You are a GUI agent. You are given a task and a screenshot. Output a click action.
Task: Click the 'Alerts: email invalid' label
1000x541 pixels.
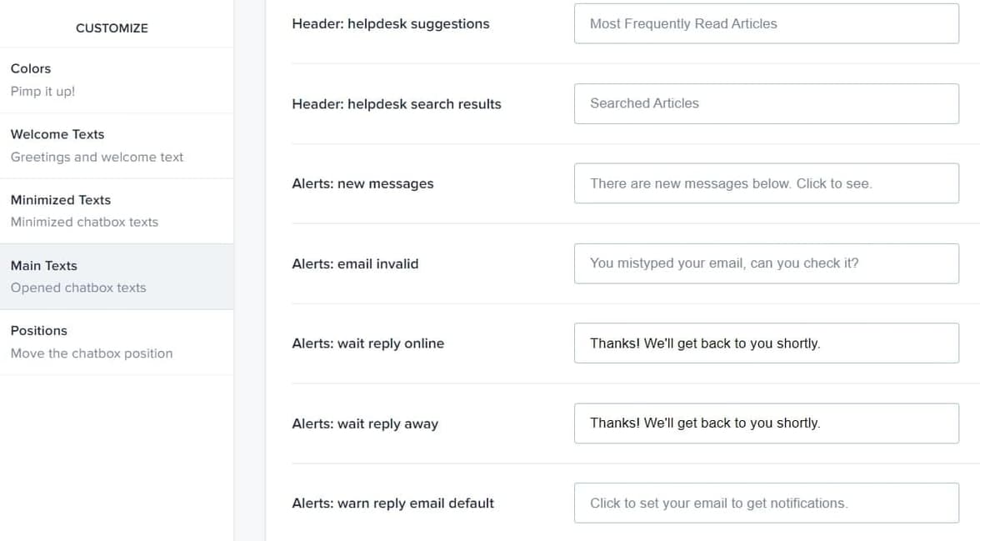coord(355,264)
